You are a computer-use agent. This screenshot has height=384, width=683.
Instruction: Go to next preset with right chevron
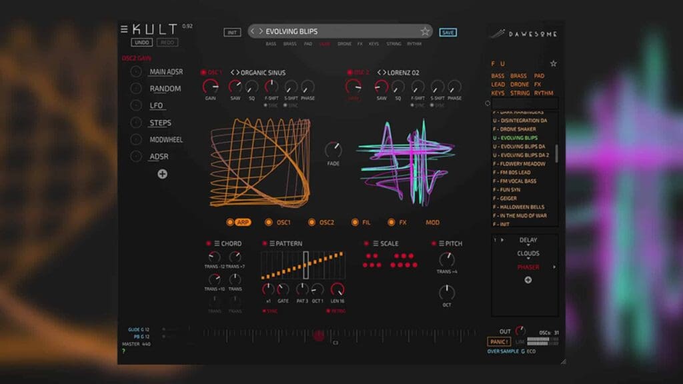261,31
